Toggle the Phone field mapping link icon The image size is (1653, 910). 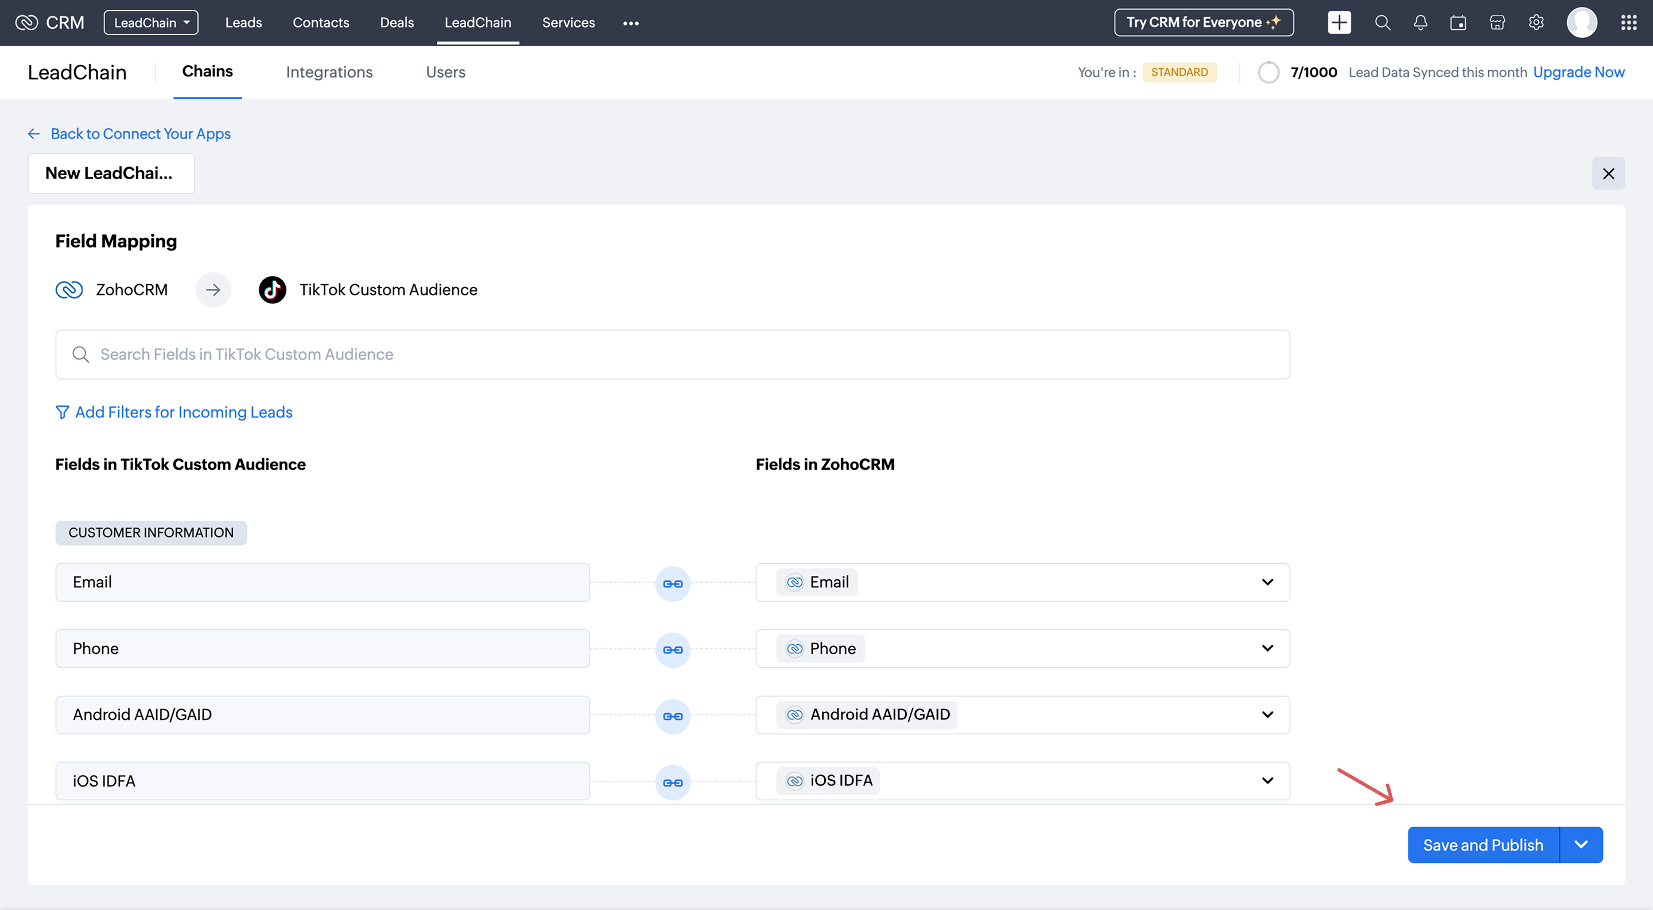tap(673, 649)
